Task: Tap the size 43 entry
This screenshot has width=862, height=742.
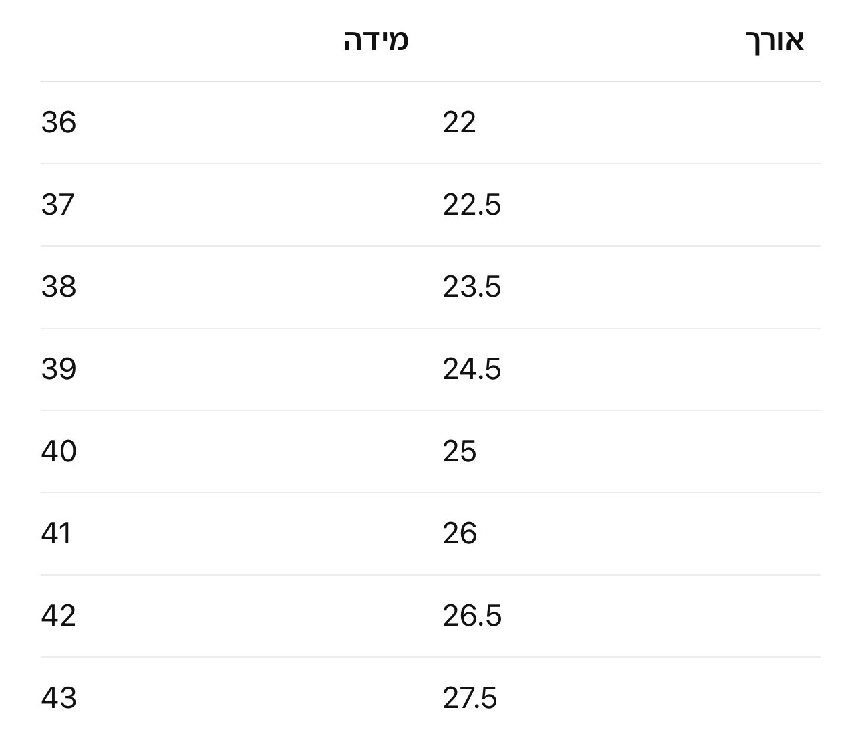Action: 59,698
